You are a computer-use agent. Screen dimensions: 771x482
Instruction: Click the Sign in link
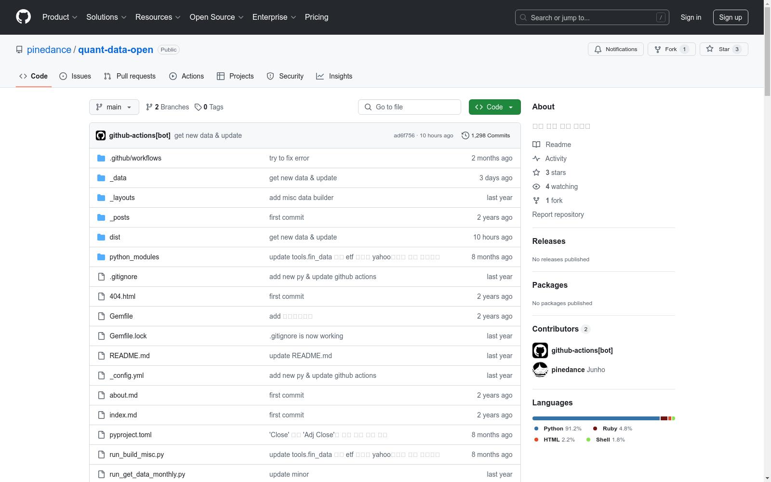[x=691, y=17]
